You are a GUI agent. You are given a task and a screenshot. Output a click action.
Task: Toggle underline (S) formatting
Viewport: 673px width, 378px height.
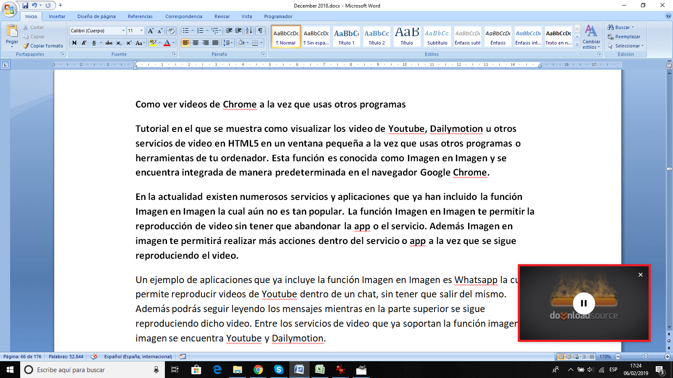(x=94, y=43)
